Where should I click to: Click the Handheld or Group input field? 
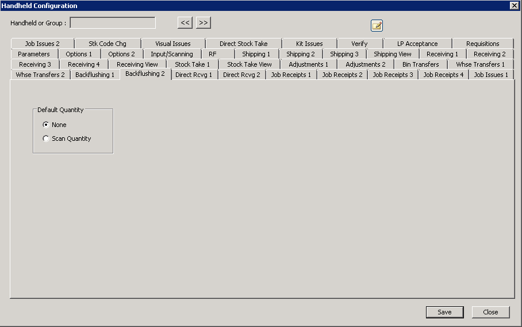coord(113,23)
